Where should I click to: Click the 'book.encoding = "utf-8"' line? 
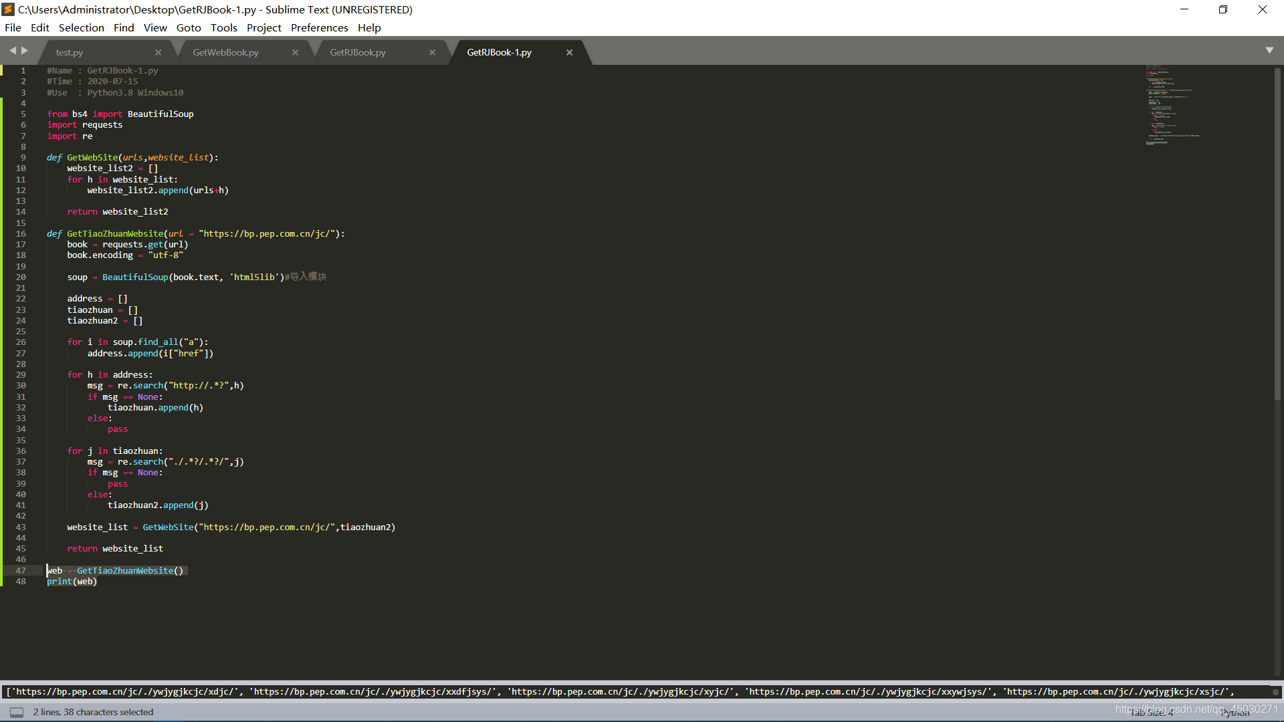pyautogui.click(x=125, y=255)
